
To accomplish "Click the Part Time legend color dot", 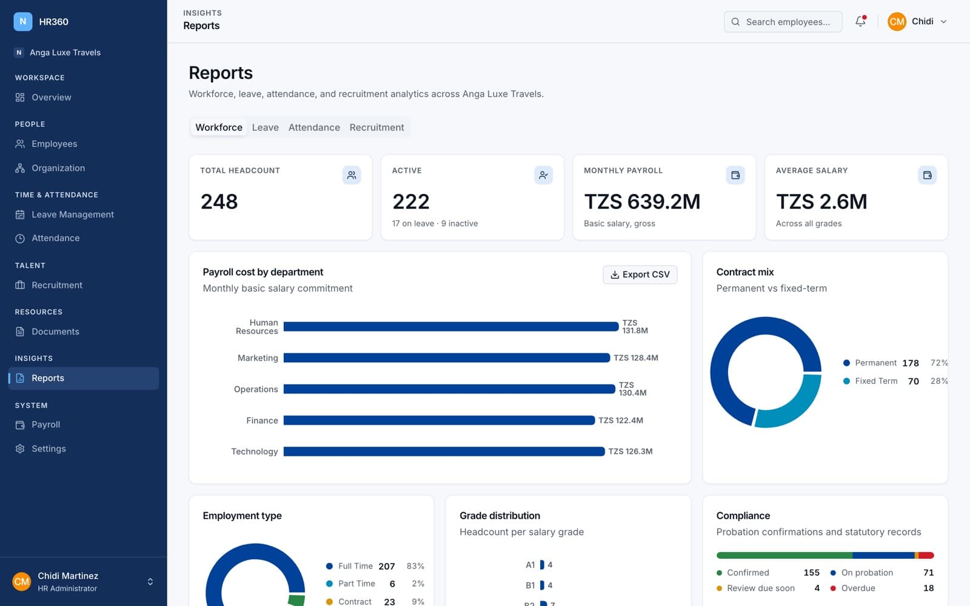I will coord(329,584).
